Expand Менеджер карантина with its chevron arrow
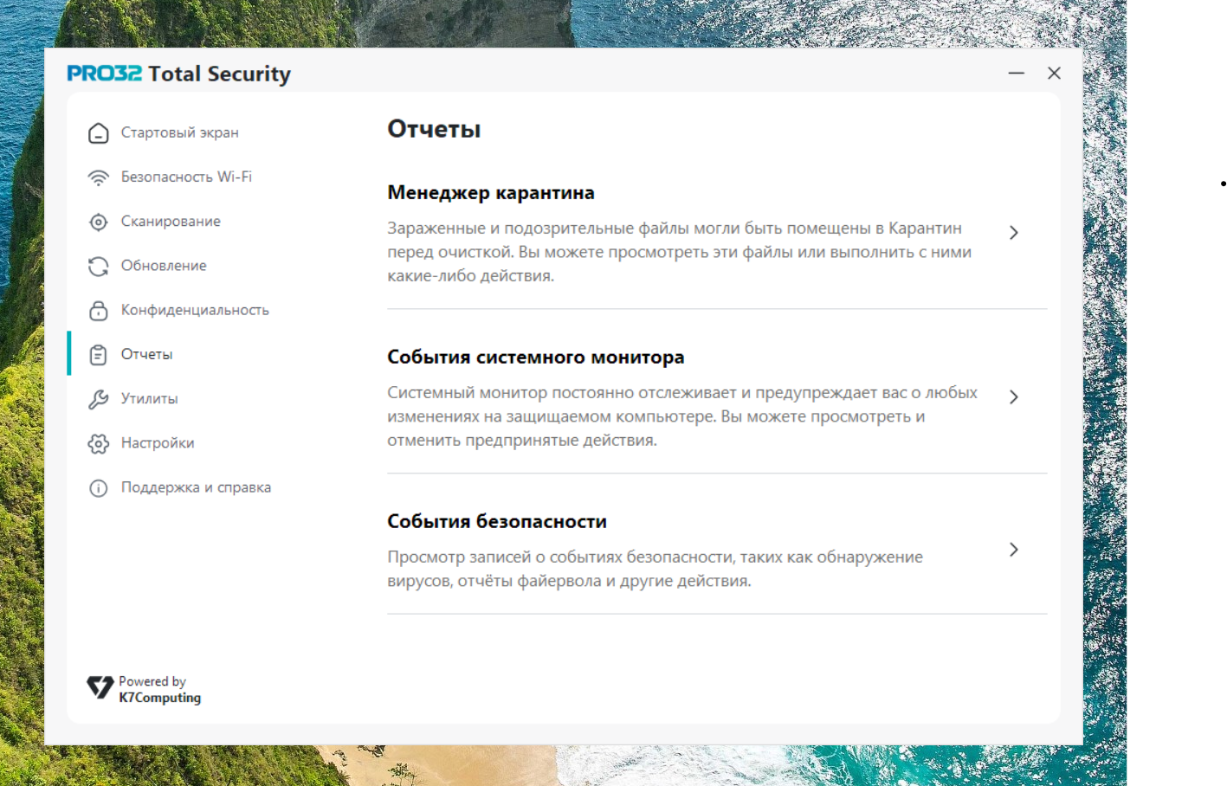 coord(1013,233)
